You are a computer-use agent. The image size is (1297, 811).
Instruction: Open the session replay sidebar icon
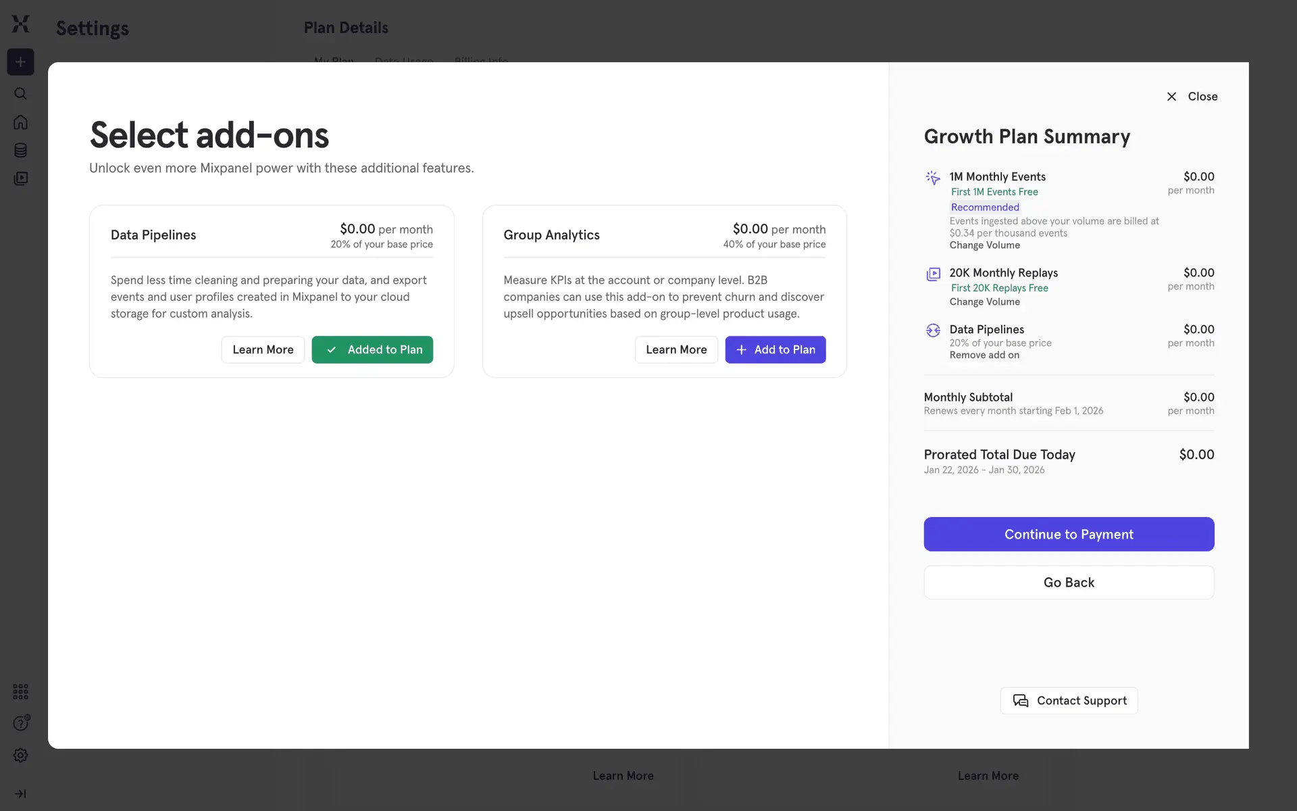point(21,178)
